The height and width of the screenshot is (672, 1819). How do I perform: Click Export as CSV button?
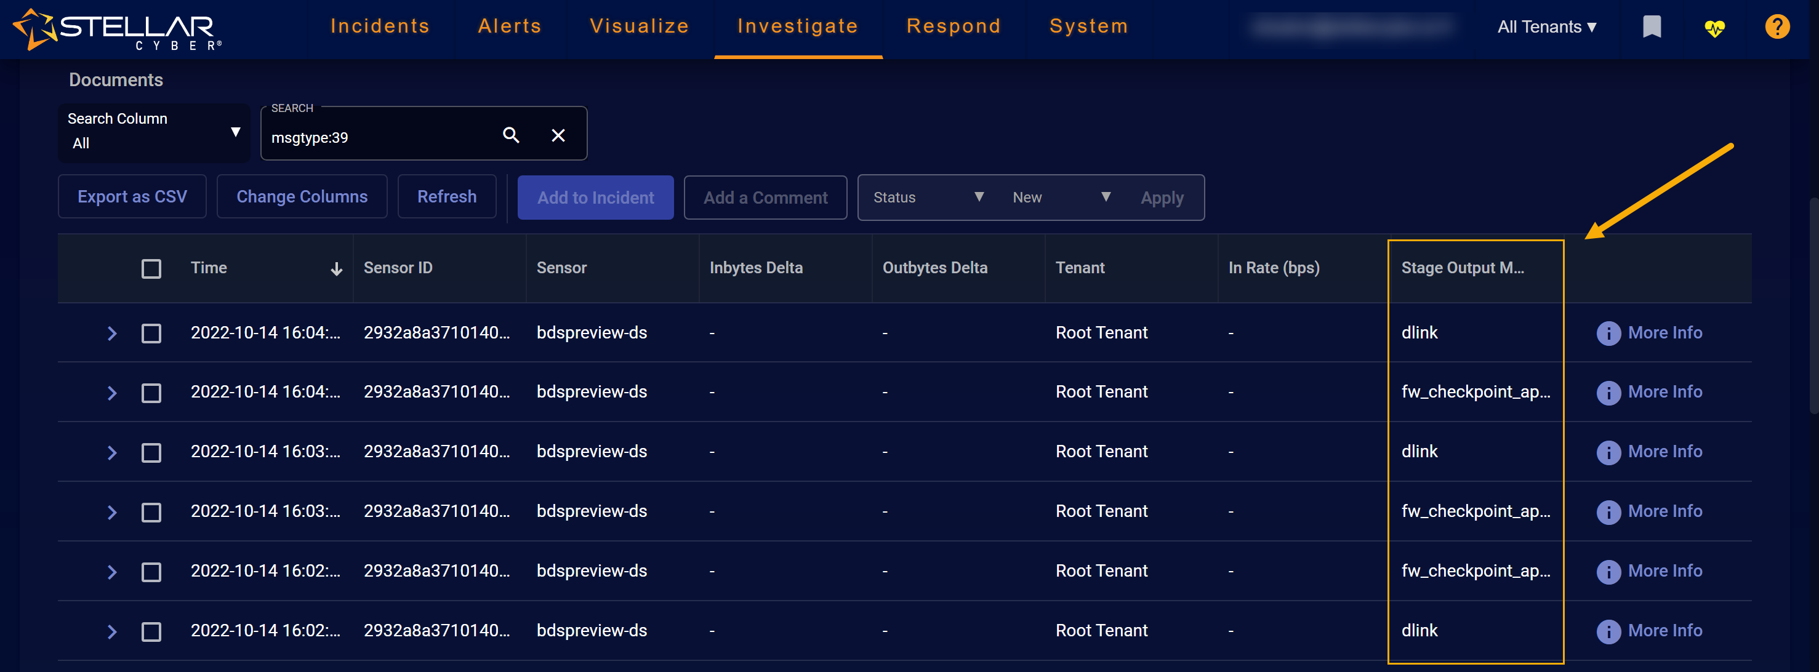click(132, 197)
